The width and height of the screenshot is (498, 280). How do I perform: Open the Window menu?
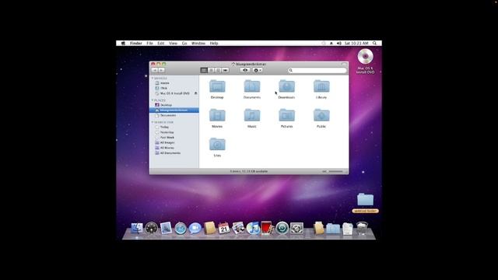[x=198, y=44]
